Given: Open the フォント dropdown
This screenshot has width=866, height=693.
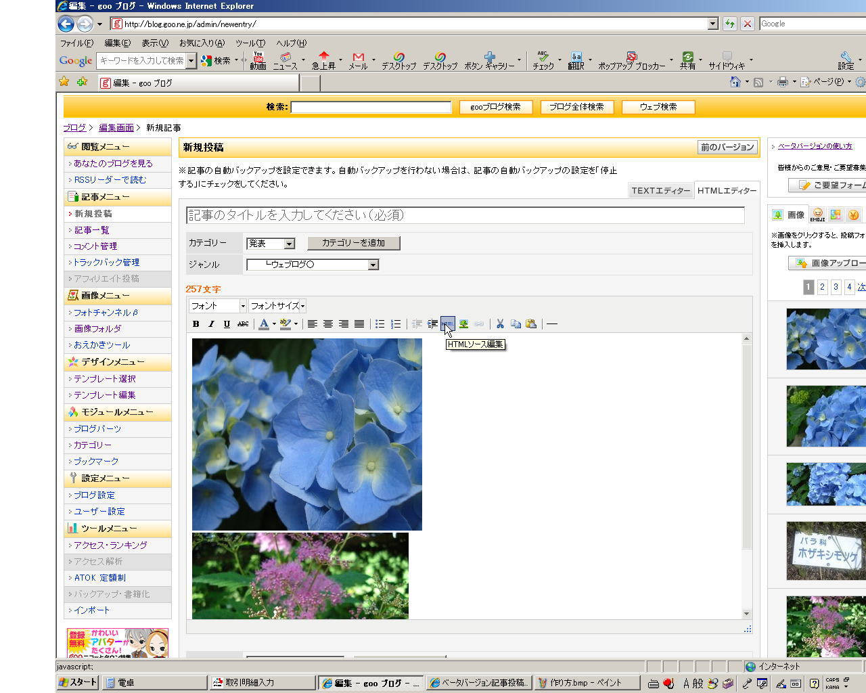Looking at the screenshot, I should tap(217, 306).
